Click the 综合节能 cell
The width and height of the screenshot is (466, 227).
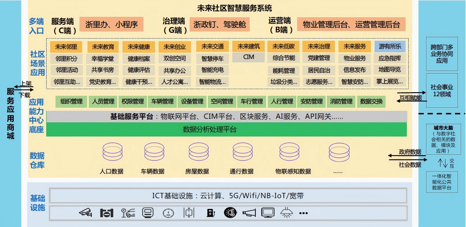pos(283,59)
